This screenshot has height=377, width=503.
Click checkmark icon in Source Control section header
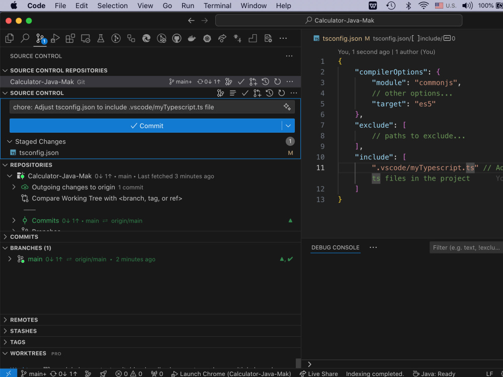coord(245,93)
